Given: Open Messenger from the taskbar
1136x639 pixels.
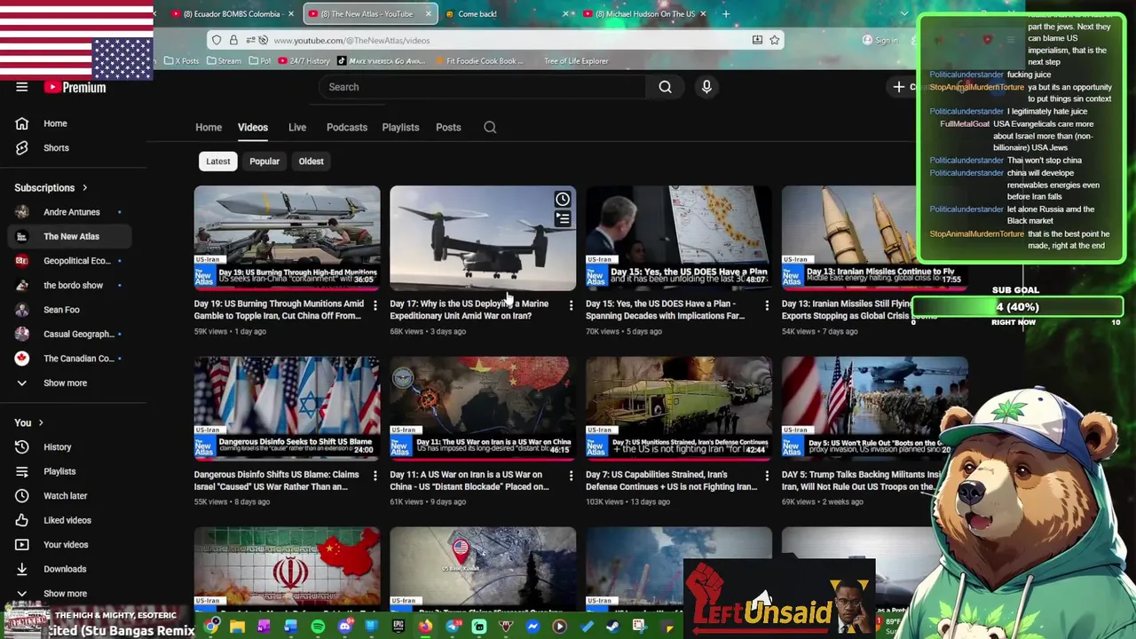Looking at the screenshot, I should (x=532, y=627).
